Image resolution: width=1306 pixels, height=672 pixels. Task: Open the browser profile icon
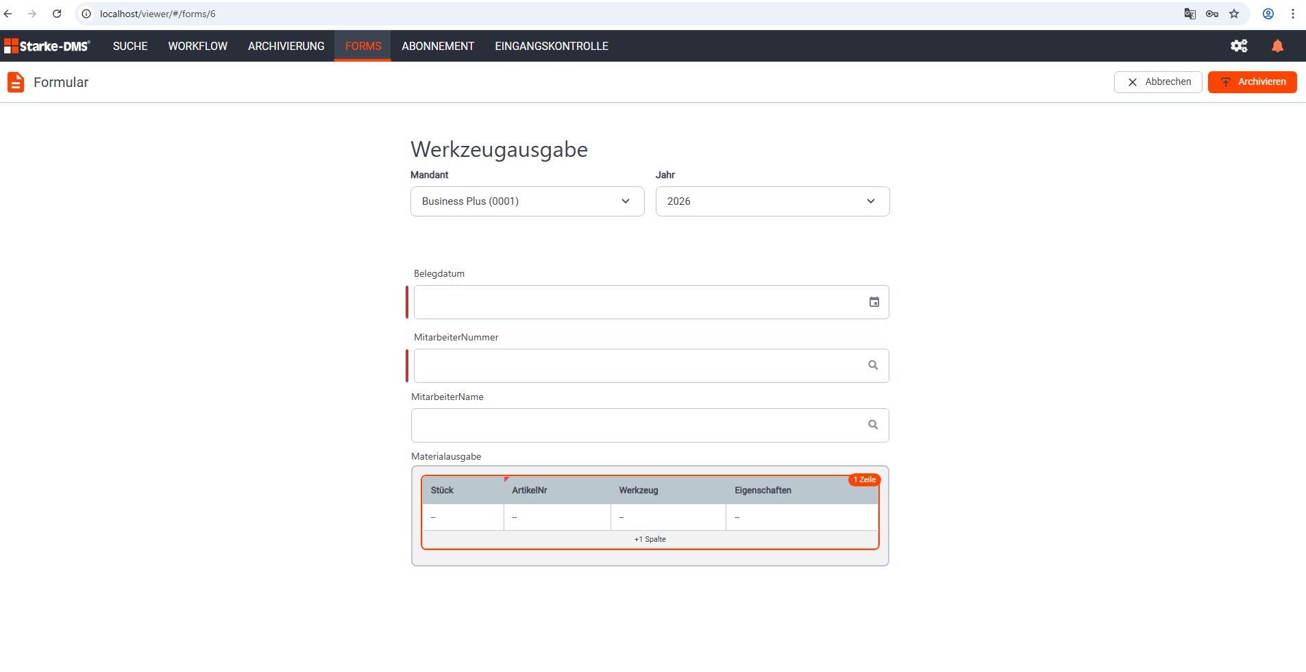[1268, 14]
